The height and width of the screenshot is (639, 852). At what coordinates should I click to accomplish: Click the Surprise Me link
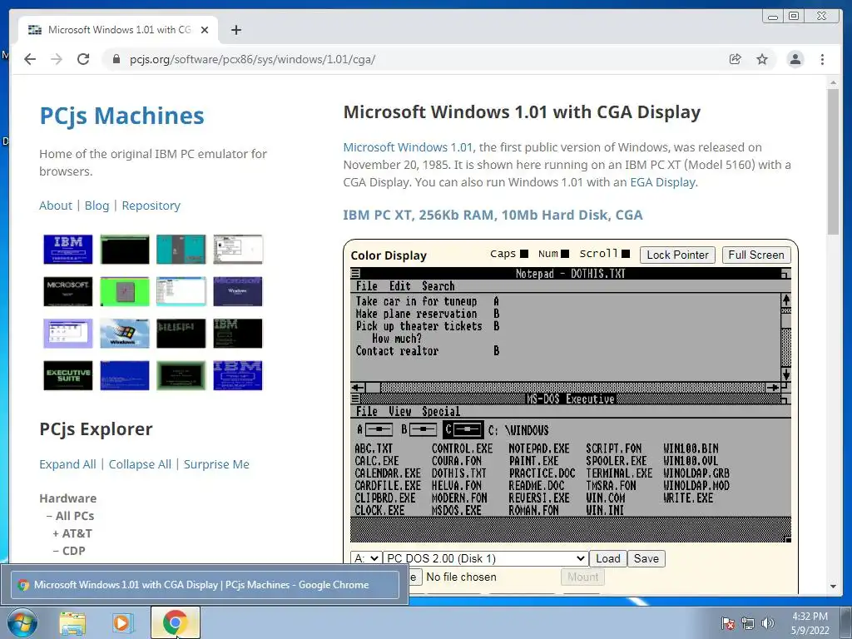(216, 464)
